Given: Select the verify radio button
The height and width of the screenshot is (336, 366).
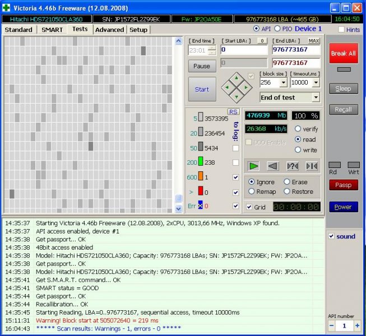Looking at the screenshot, I should click(x=298, y=129).
